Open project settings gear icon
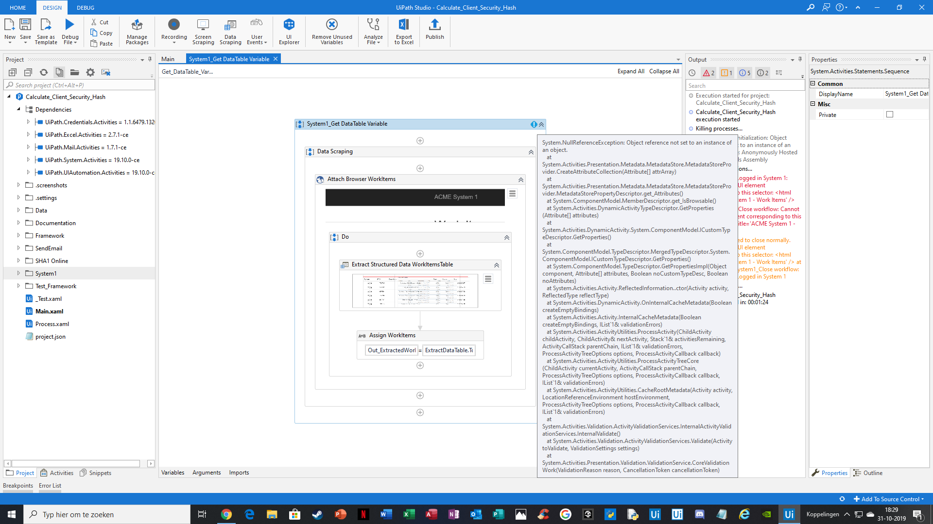The width and height of the screenshot is (933, 524). click(90, 72)
